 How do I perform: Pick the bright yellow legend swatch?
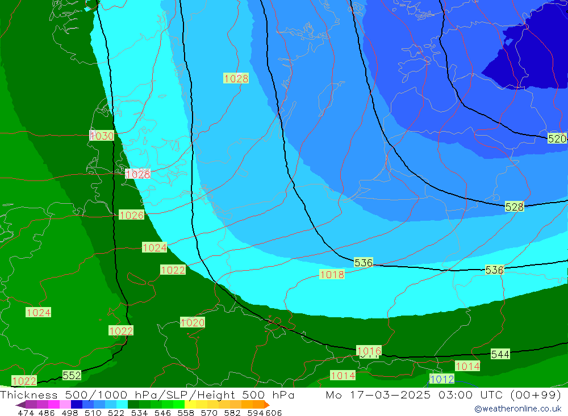tap(190, 405)
